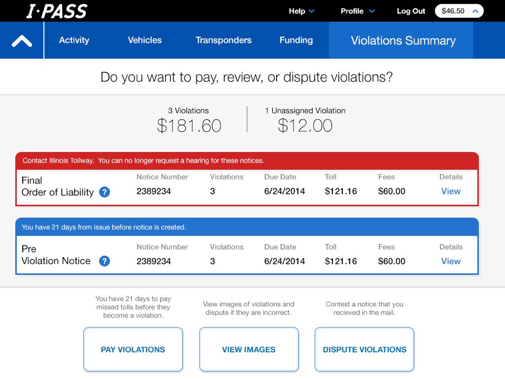Open help for Final Order of Liability

(x=105, y=192)
